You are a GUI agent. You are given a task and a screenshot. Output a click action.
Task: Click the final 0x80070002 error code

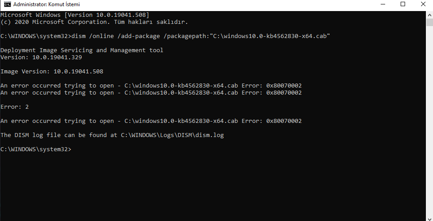[284, 121]
